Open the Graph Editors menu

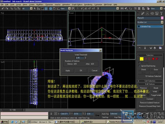(x=77, y=5)
